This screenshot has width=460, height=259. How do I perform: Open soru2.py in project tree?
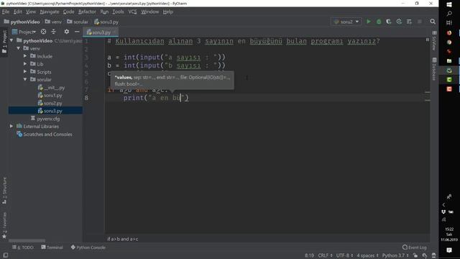tap(50, 103)
